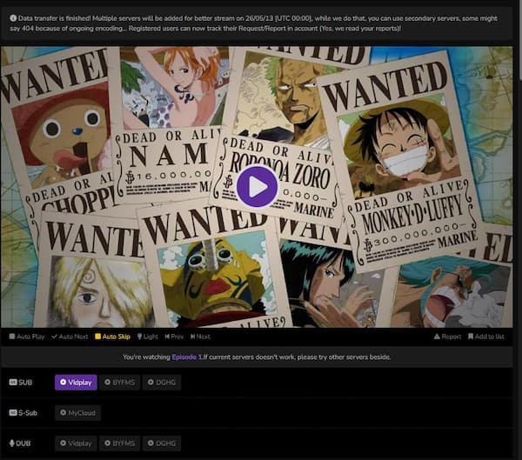Toggle the Light bulb option

click(x=148, y=337)
